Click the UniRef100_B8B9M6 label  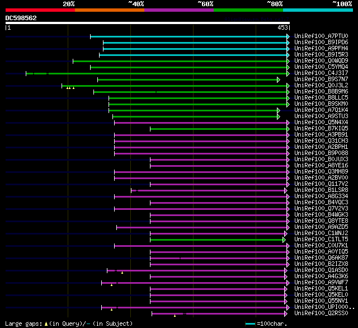321,92
